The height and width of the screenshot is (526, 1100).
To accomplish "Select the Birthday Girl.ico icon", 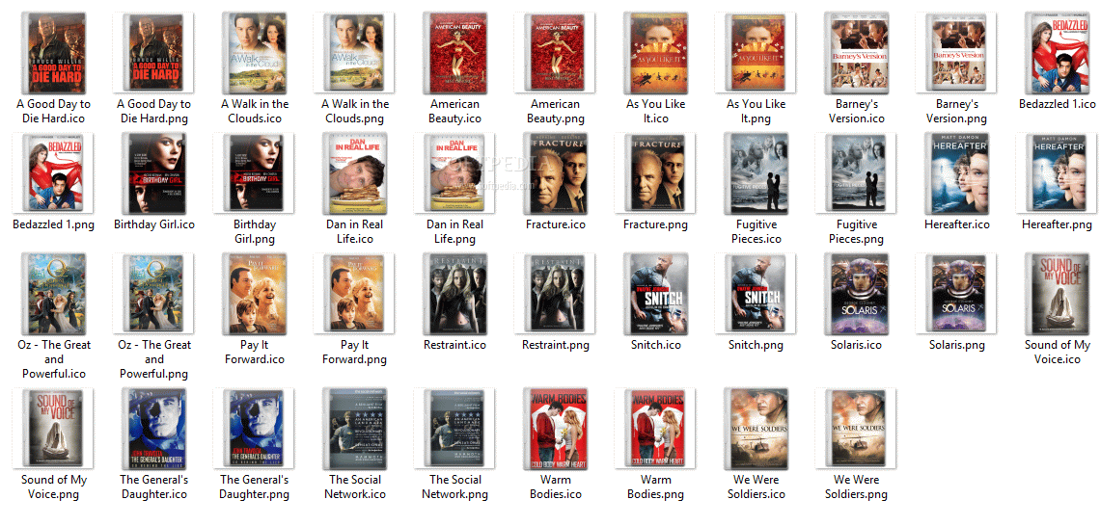I will click(154, 173).
